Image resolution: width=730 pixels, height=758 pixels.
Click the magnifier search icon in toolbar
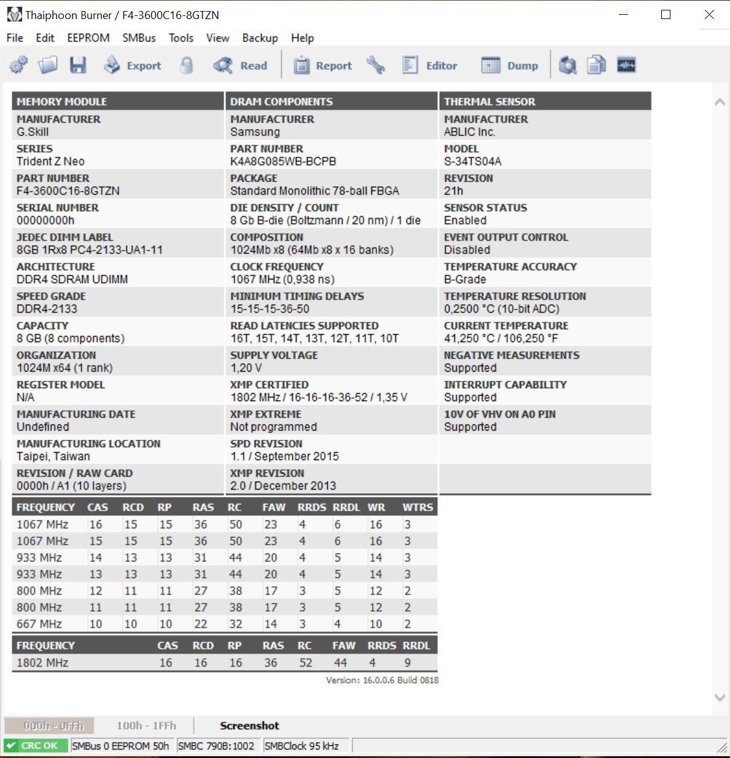tap(568, 65)
